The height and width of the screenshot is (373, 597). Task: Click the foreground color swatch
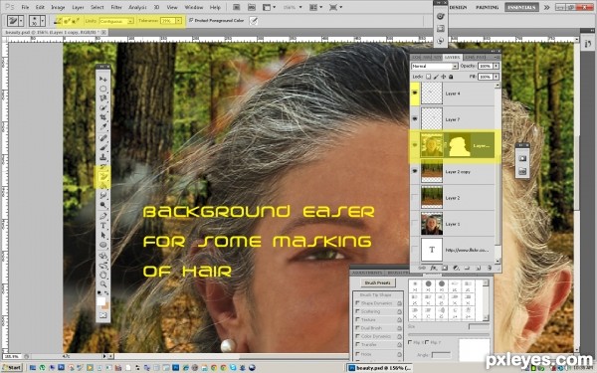(x=100, y=301)
